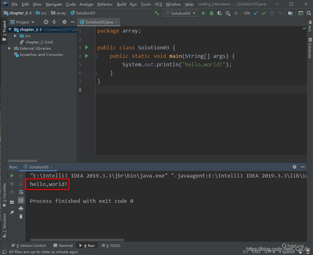The width and height of the screenshot is (313, 255).
Task: Pin the Run tab with the pin icon
Action: coord(12,212)
